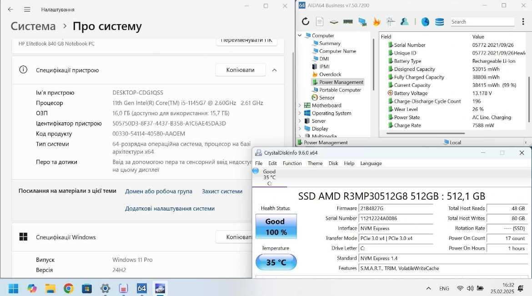Open Microsoft Store from the taskbar
The height and width of the screenshot is (296, 532).
87,289
